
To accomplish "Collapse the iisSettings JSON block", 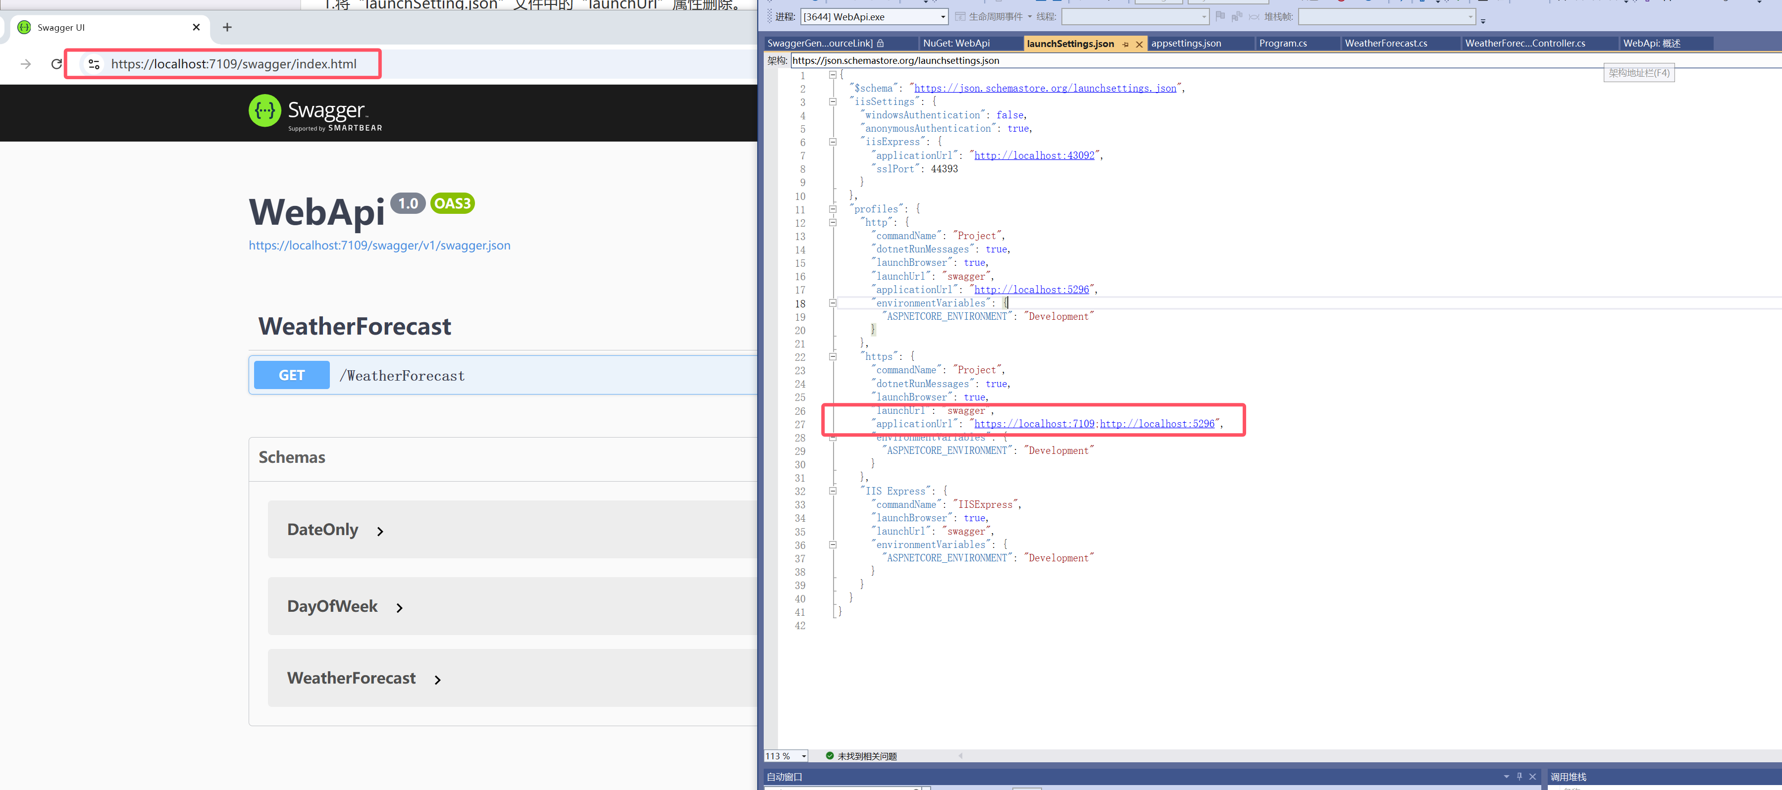I will (833, 101).
